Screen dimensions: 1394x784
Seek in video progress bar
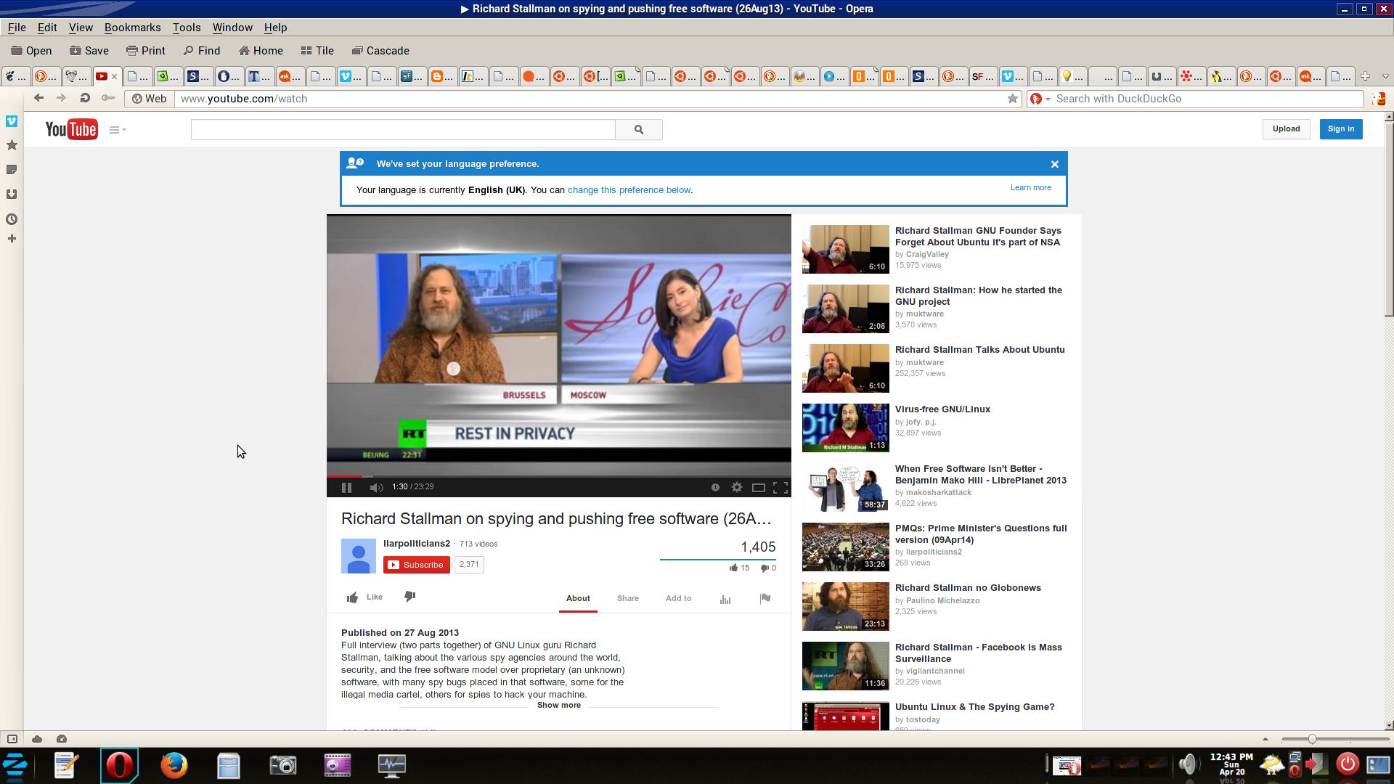tap(559, 476)
